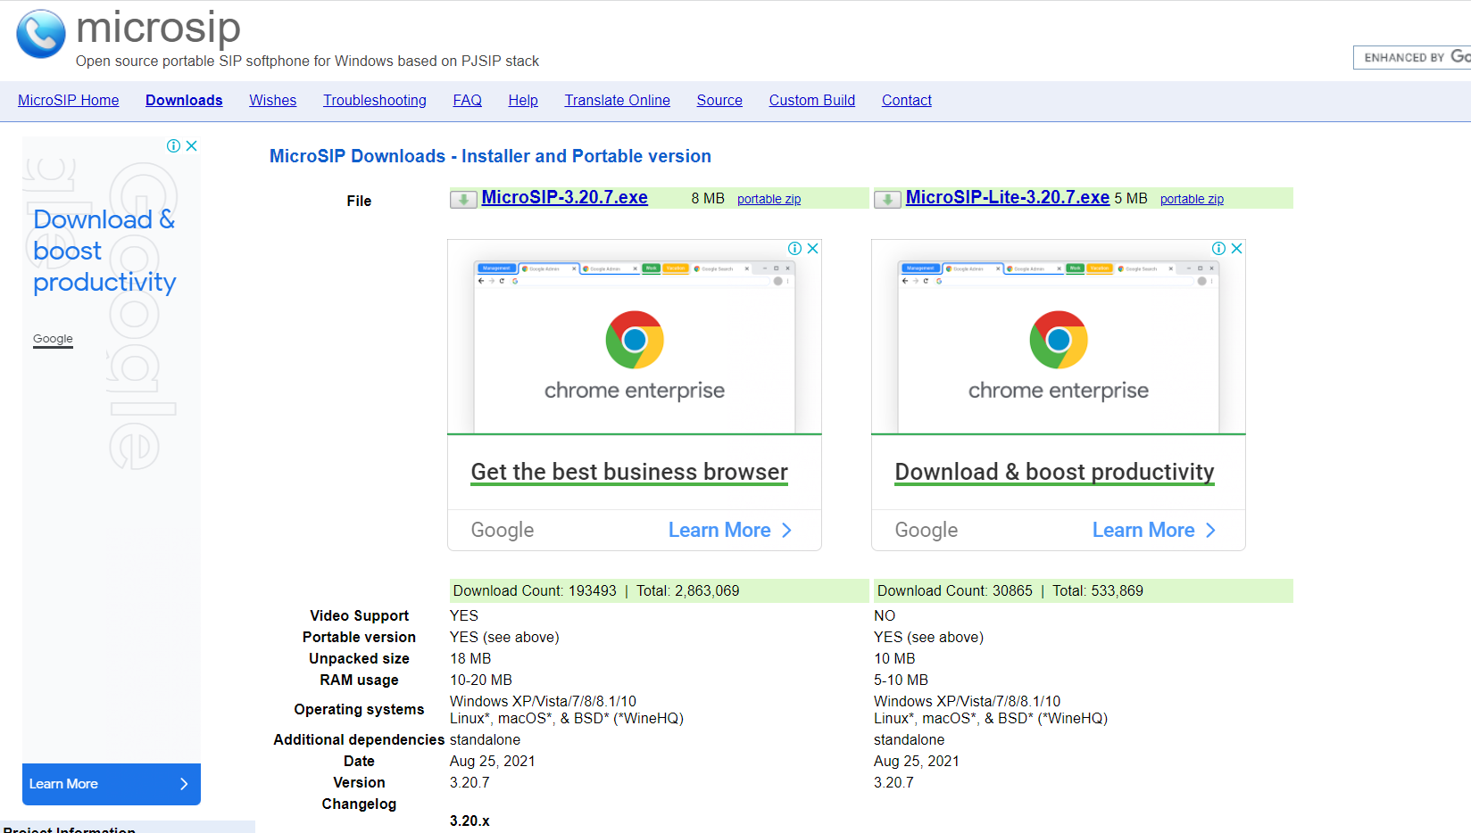This screenshot has height=833, width=1471.
Task: Click 'Operating systems' row label
Action: click(359, 709)
